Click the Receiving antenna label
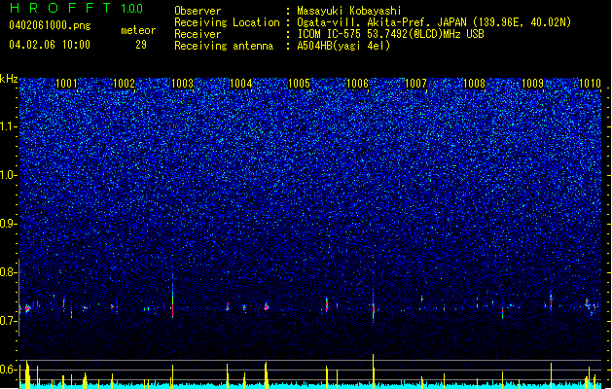 [224, 46]
